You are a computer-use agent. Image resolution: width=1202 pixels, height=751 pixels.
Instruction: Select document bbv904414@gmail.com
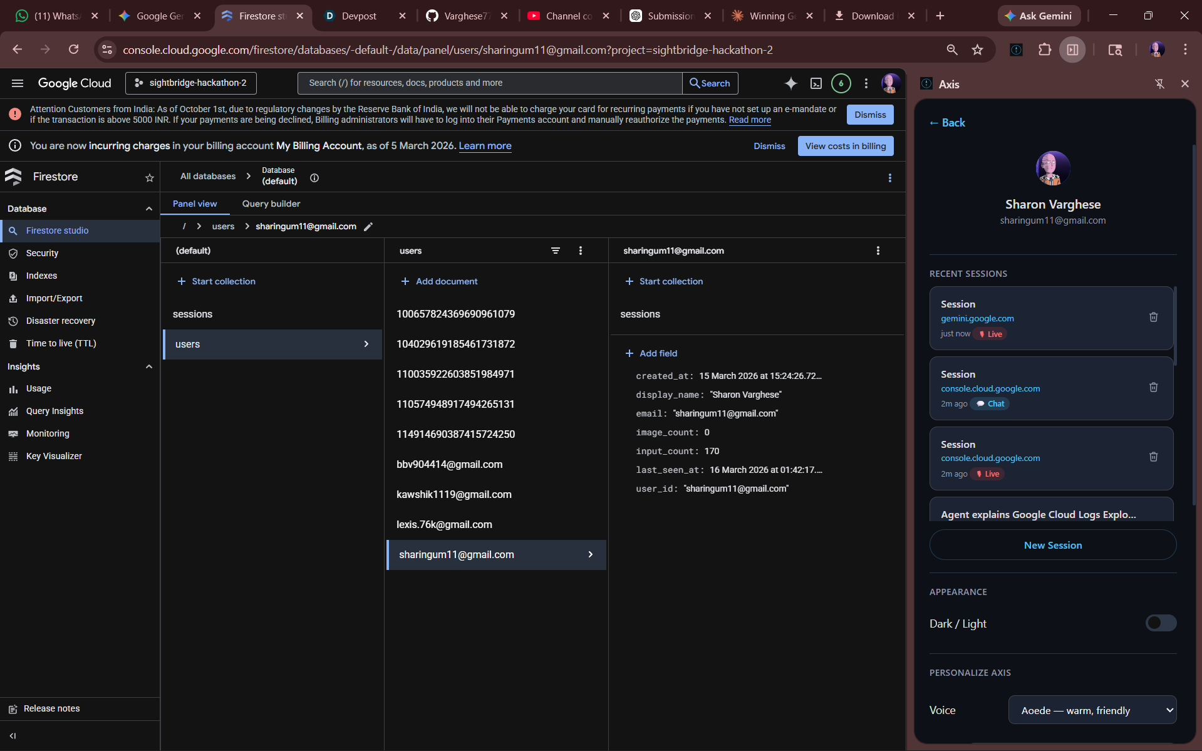point(450,464)
